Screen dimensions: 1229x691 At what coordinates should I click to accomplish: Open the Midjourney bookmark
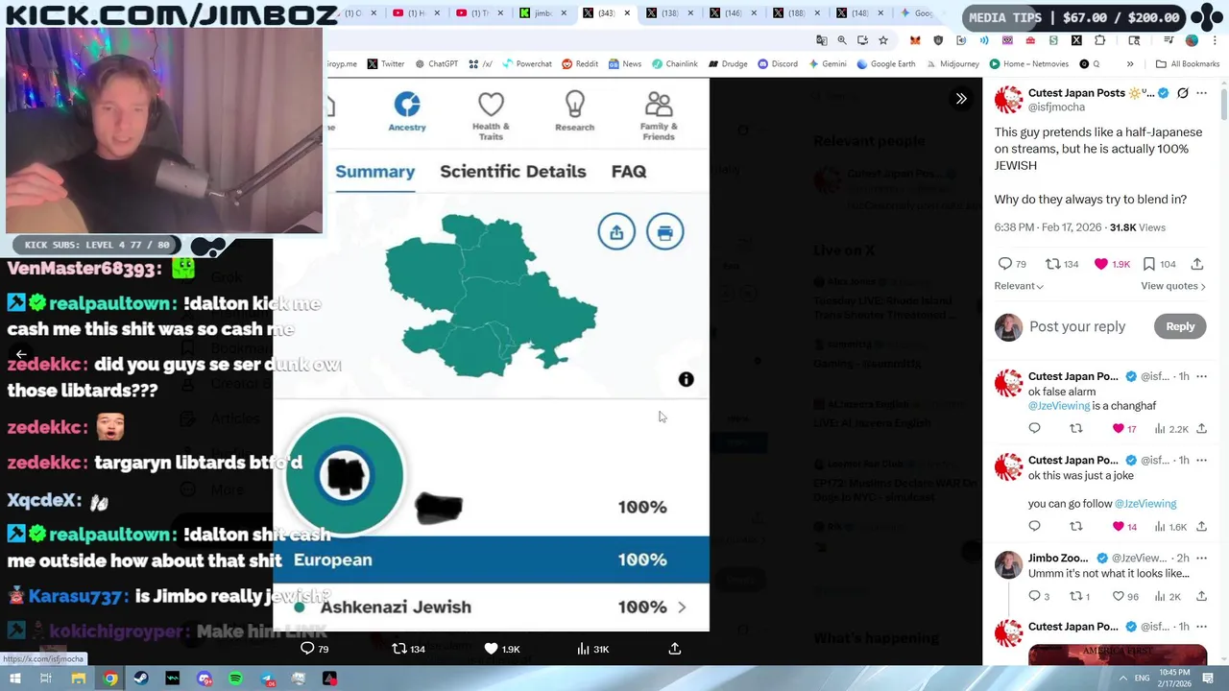tap(952, 64)
